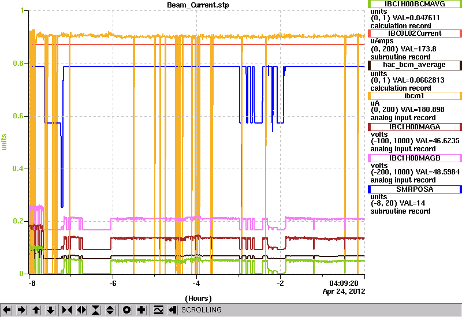Viewport: 462px width, 317px height.
Task: Click the SCROLLING status label
Action: click(x=201, y=310)
